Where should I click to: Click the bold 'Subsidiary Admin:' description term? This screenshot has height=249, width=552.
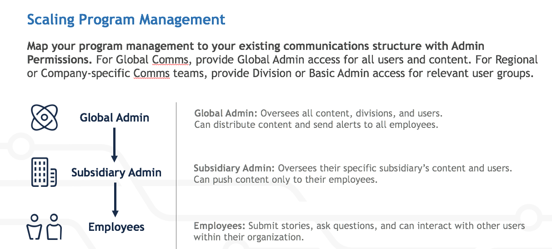tap(234, 168)
